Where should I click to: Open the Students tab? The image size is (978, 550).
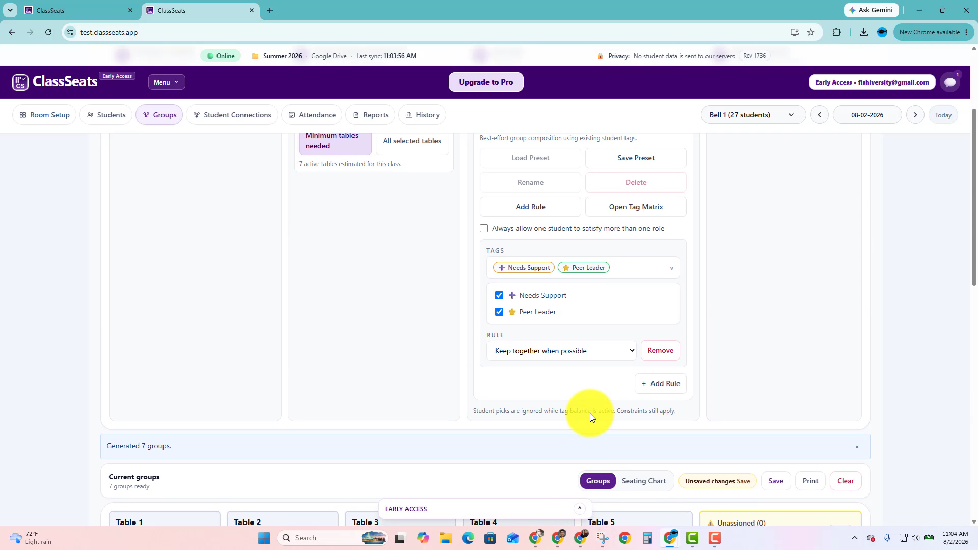coord(106,115)
